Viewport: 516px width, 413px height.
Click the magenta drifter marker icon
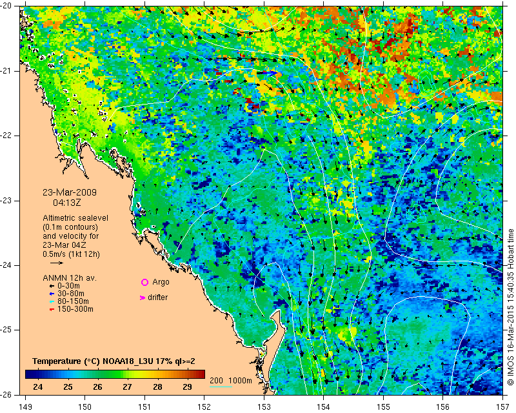pos(142,297)
